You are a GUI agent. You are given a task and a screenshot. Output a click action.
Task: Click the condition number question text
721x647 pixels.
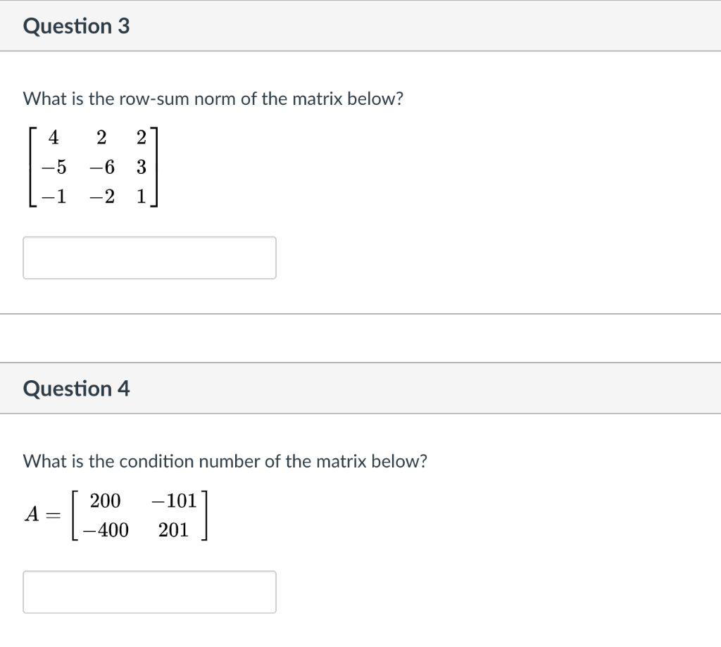coord(227,461)
